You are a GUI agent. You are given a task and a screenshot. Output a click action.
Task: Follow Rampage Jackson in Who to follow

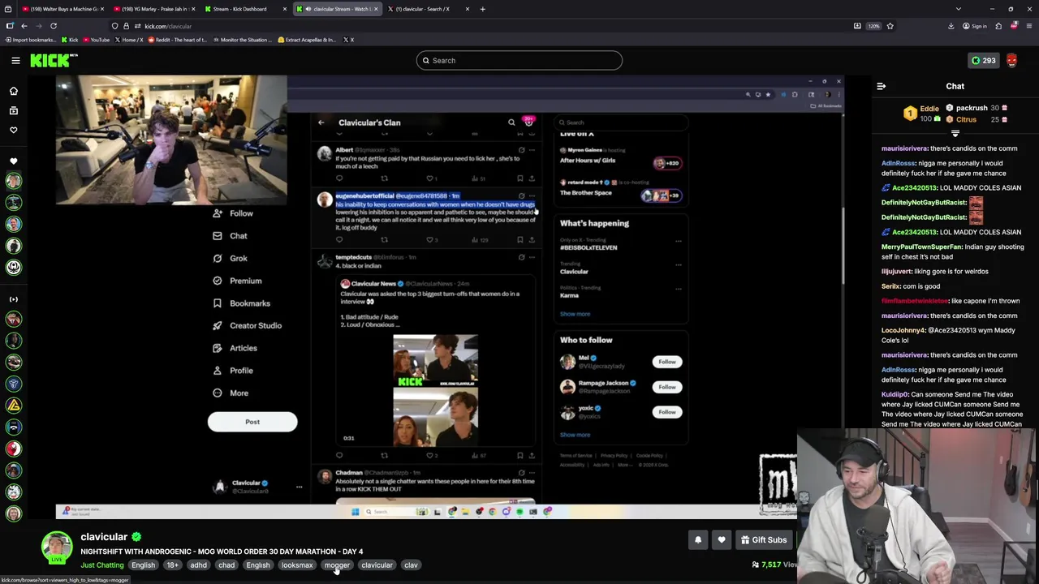pyautogui.click(x=667, y=387)
